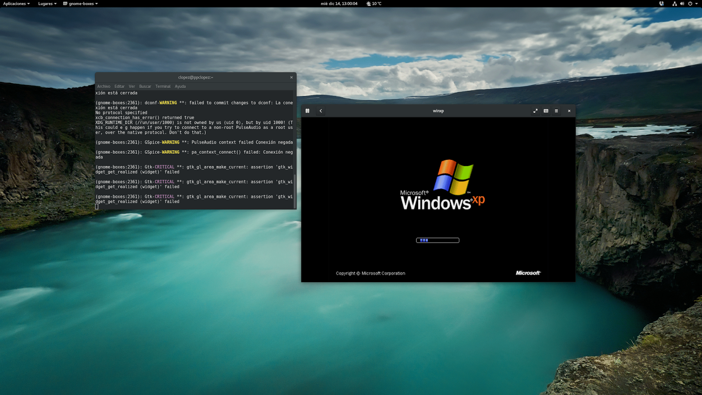Open the Lugares menu

click(47, 4)
